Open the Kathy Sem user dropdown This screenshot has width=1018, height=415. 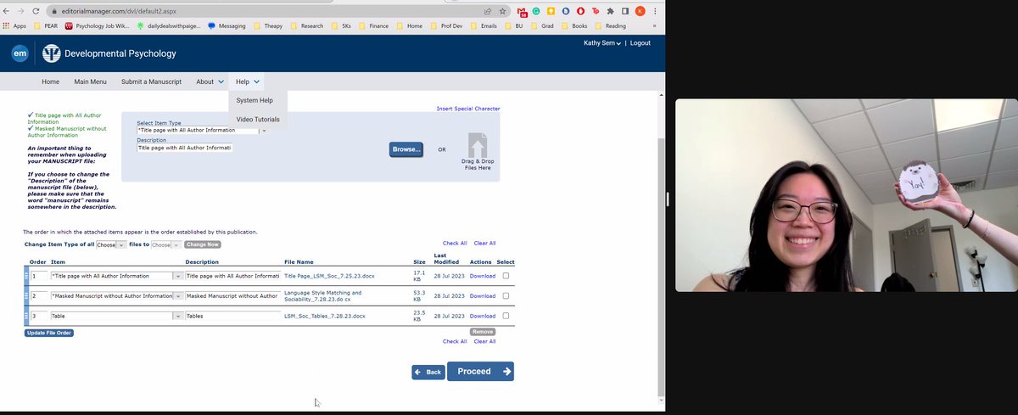click(x=602, y=42)
